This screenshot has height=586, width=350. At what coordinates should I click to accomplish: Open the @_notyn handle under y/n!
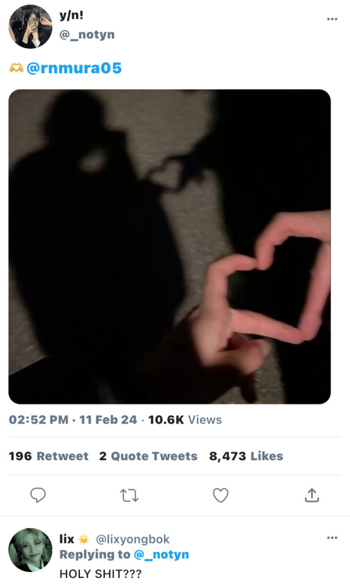point(87,35)
